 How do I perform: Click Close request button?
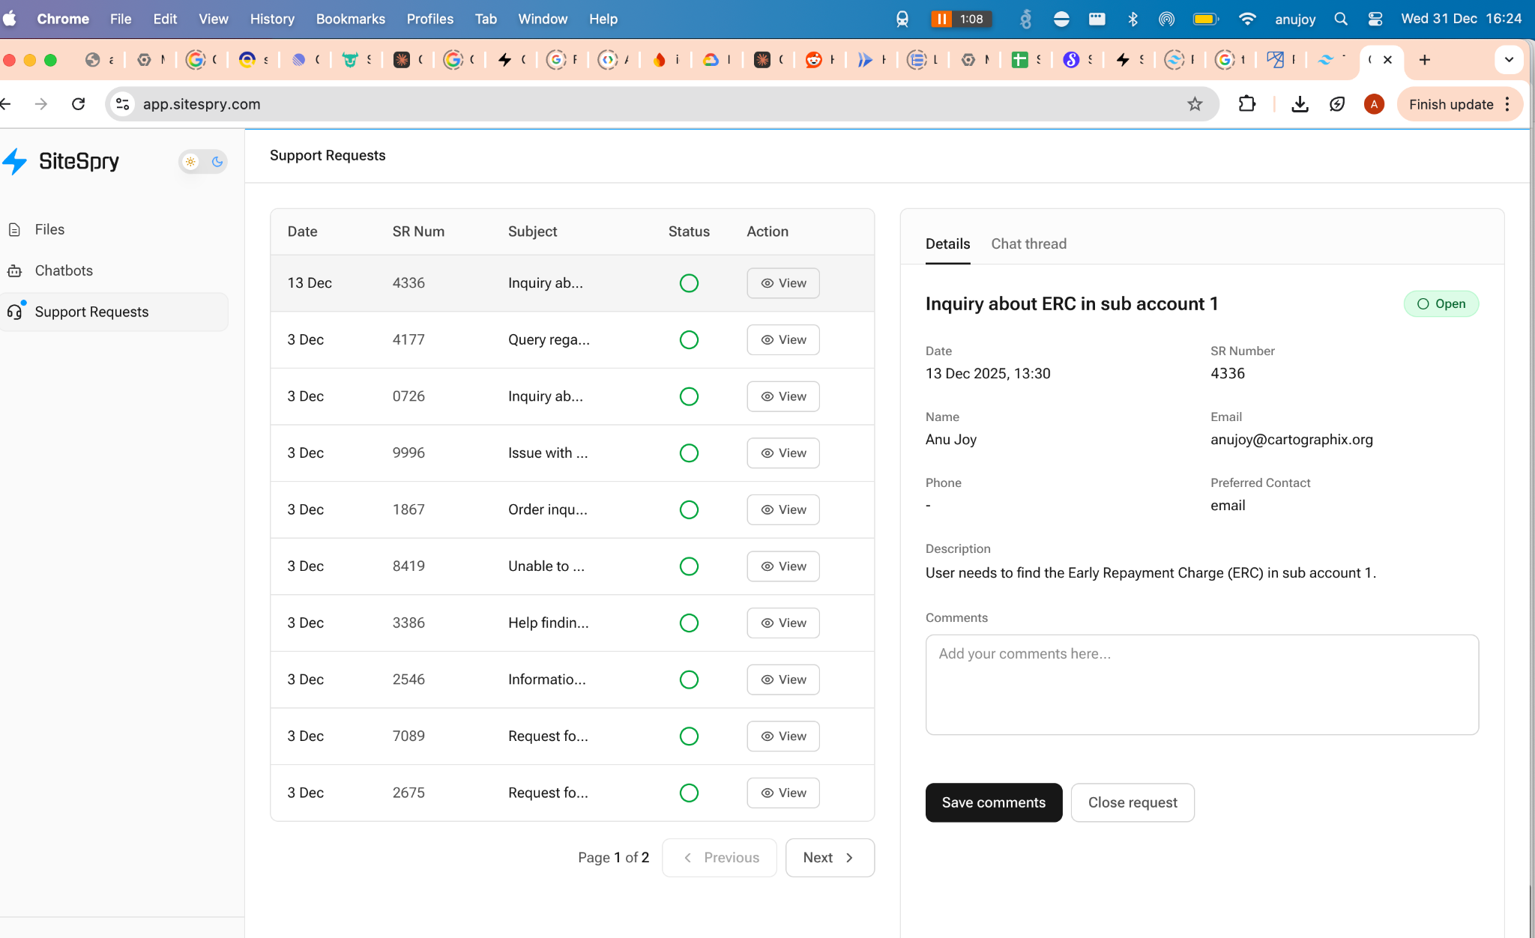coord(1132,802)
